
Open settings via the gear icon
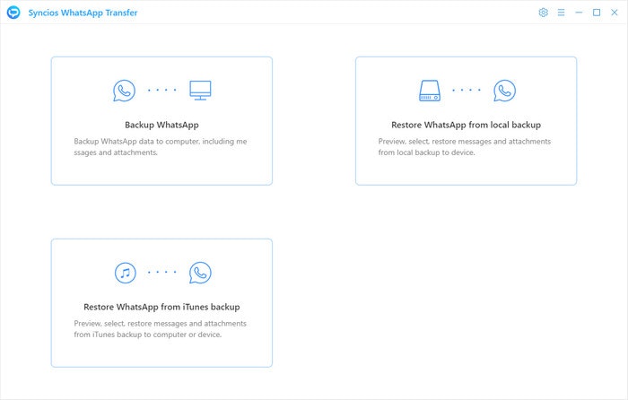pyautogui.click(x=543, y=13)
